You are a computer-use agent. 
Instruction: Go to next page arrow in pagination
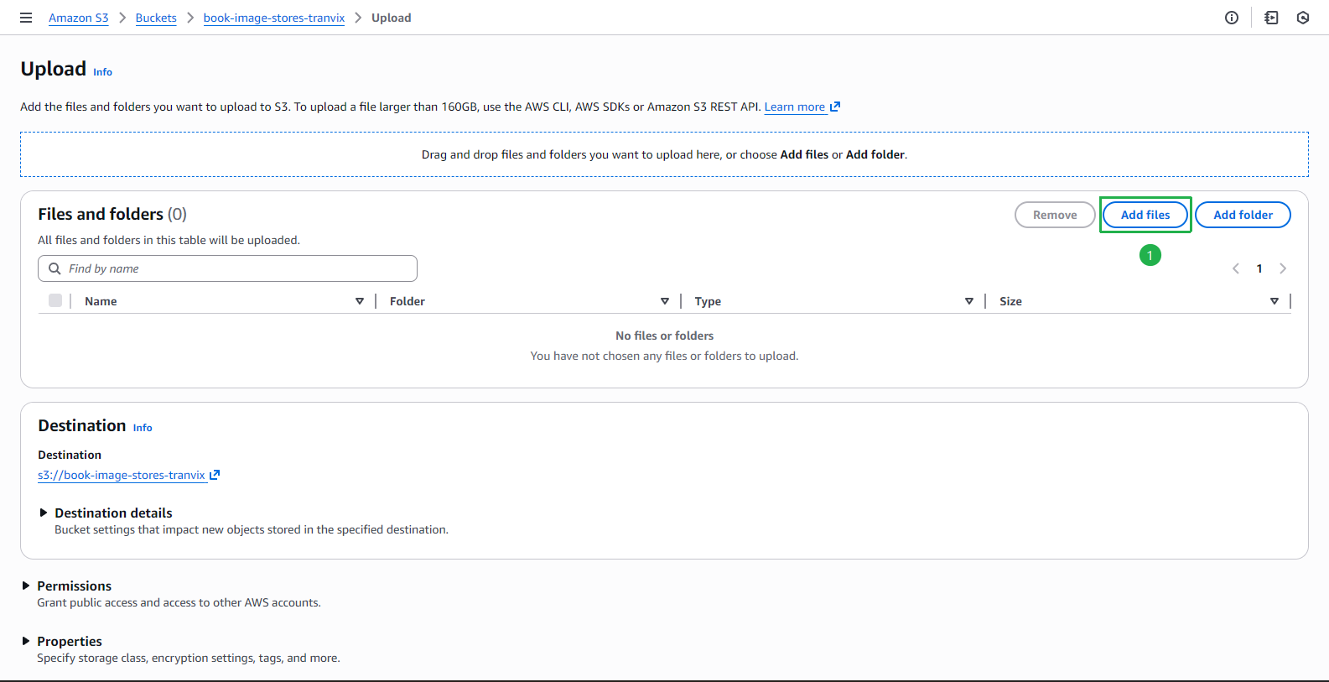coord(1283,268)
